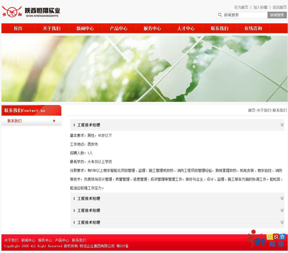Open the 产品中心 navigation menu
The image size is (288, 253).
point(119,28)
